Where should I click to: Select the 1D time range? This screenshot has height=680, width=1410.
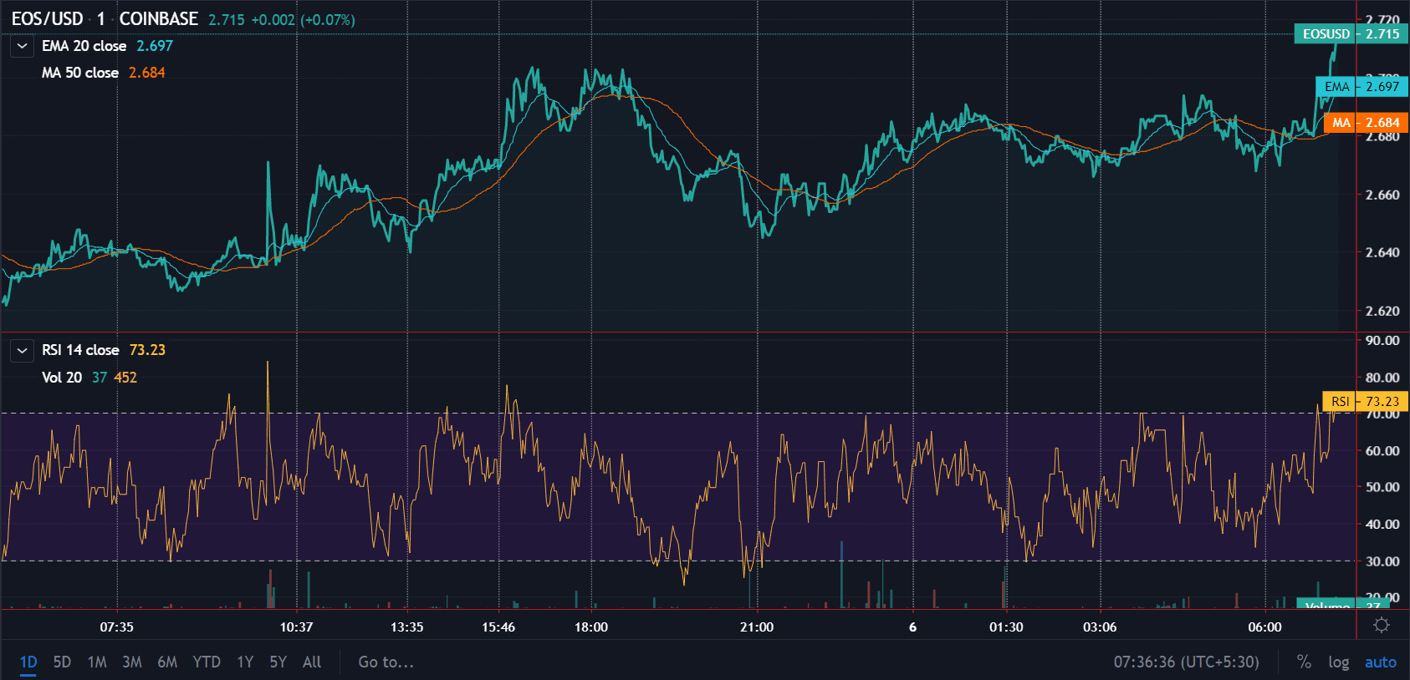(x=28, y=662)
